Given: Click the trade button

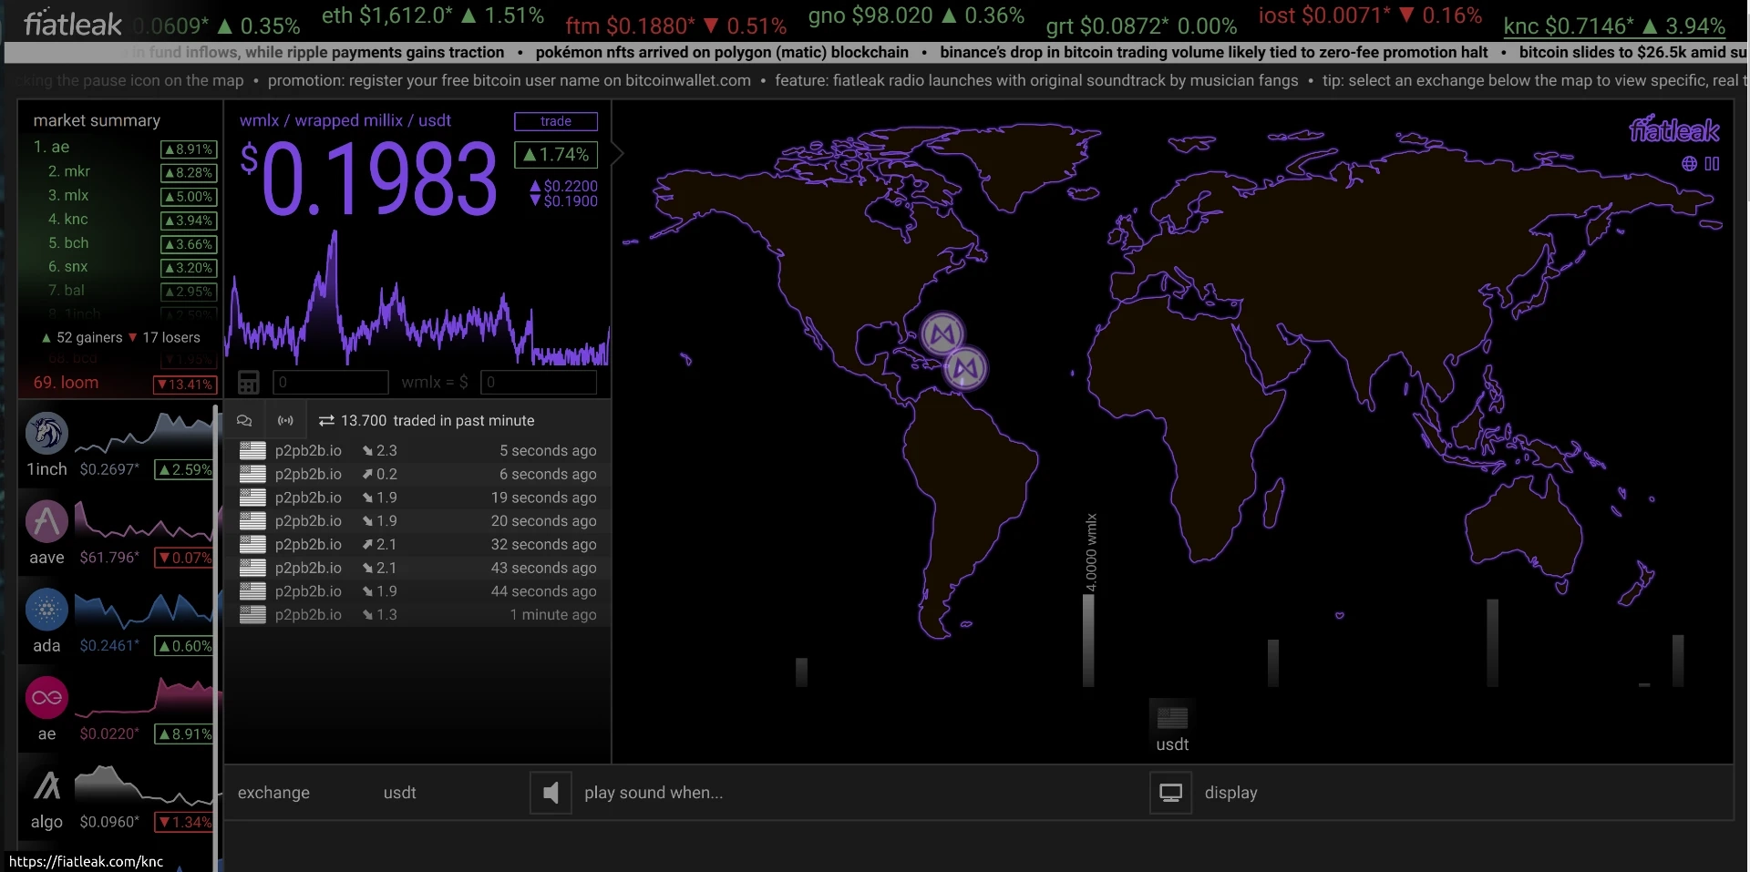Looking at the screenshot, I should [x=556, y=121].
